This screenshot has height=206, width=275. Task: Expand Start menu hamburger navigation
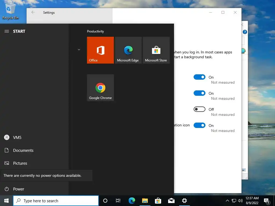coord(7,31)
